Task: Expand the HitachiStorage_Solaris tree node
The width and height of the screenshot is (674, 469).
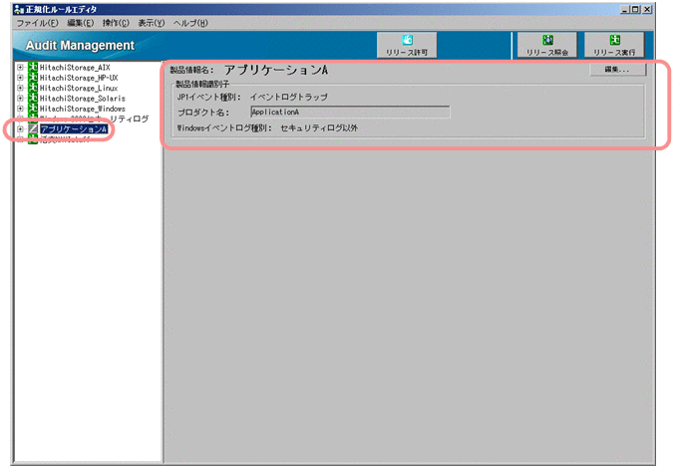Action: coord(20,99)
